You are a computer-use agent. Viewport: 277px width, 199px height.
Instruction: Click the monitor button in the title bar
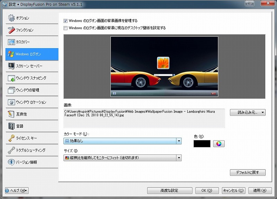(x=249, y=3)
